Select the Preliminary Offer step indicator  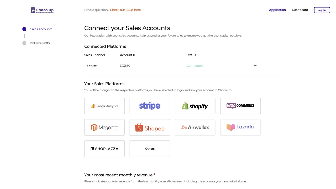(x=24, y=43)
